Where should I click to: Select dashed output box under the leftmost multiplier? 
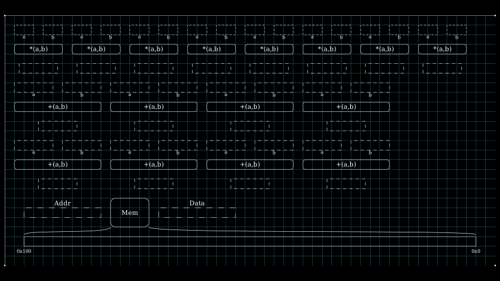click(38, 68)
